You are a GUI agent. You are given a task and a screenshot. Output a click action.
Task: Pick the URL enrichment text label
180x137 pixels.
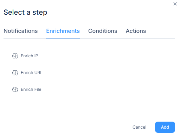click(32, 73)
